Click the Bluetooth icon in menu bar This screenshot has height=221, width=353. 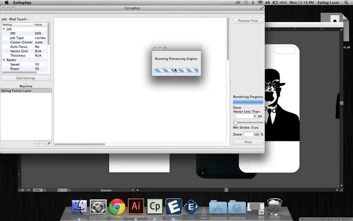[253, 2]
